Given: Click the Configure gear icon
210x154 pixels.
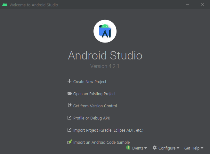Looking at the screenshot, I should 155,148.
